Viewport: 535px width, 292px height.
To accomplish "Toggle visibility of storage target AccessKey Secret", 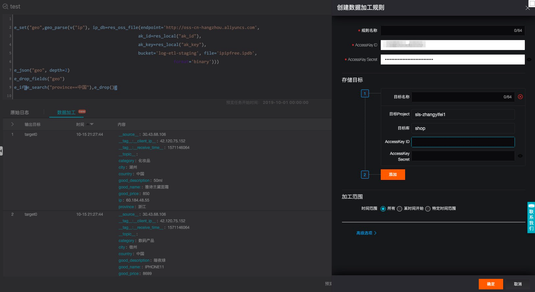I will click(x=520, y=156).
